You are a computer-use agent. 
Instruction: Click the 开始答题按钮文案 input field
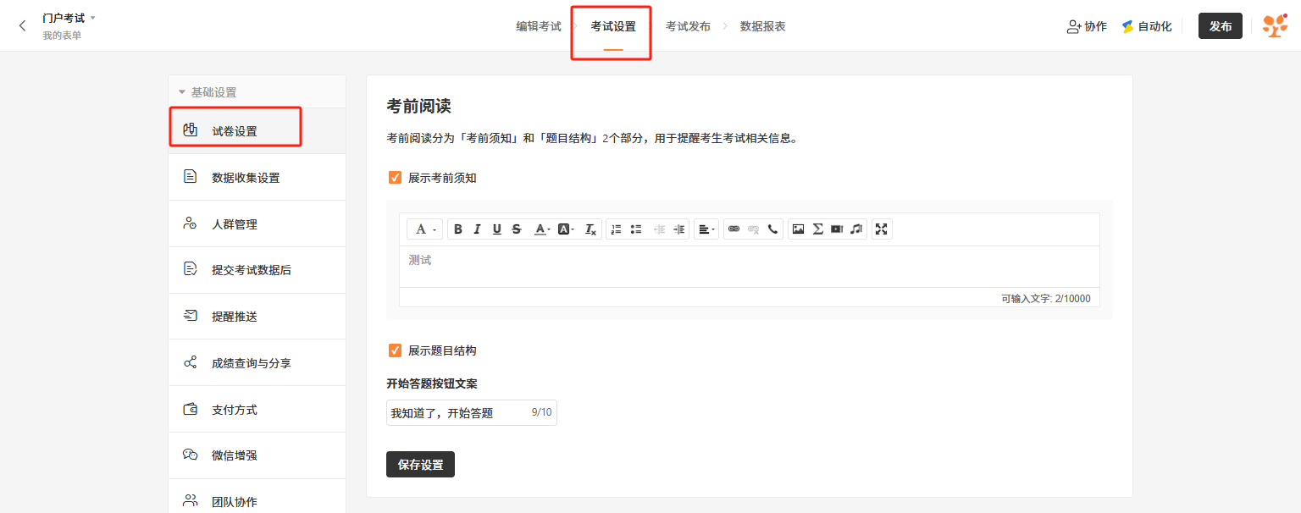pos(471,413)
